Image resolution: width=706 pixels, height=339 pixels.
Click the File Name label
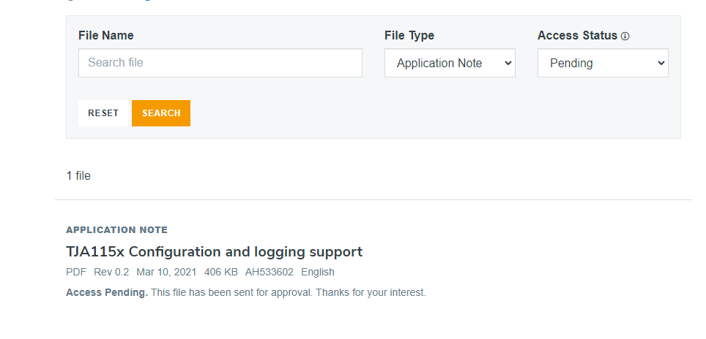pyautogui.click(x=106, y=35)
